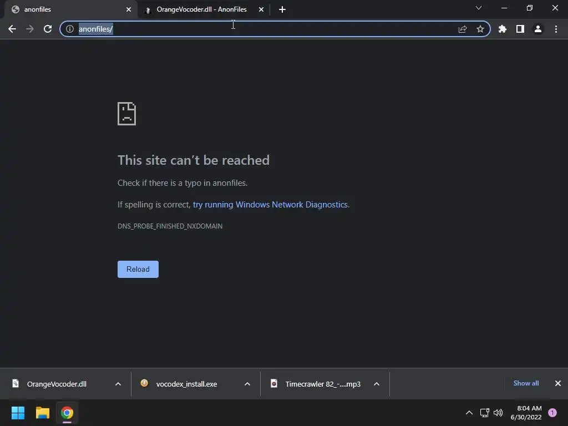
Task: Expand options for Timecrawler mp3 download
Action: coord(377,384)
